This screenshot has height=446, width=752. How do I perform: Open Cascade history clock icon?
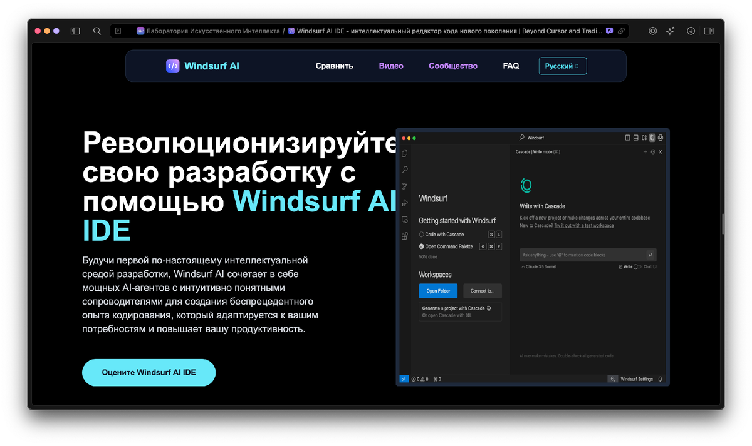tap(653, 152)
